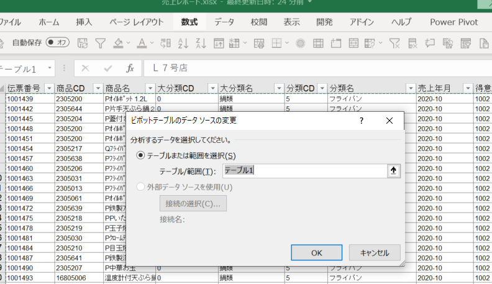Open the 大分類名 column filter dropdown

pos(279,88)
